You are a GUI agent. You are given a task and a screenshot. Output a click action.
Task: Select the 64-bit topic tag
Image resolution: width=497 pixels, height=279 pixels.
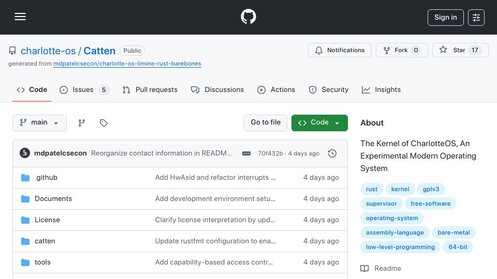tap(458, 247)
